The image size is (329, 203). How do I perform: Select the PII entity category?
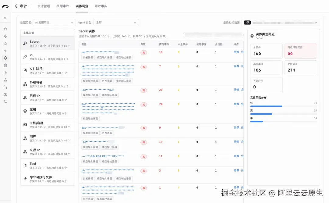pos(48,57)
